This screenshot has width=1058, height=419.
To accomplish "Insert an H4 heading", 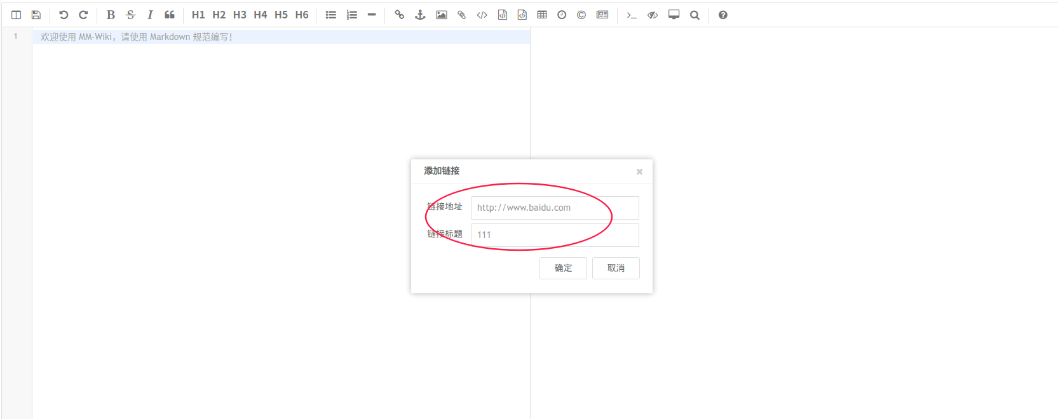I will (261, 15).
